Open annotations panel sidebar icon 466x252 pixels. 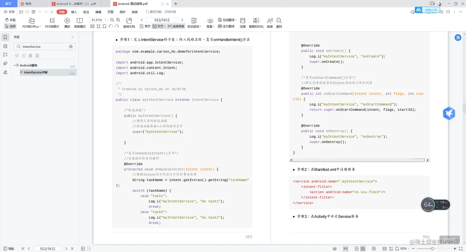(5, 55)
